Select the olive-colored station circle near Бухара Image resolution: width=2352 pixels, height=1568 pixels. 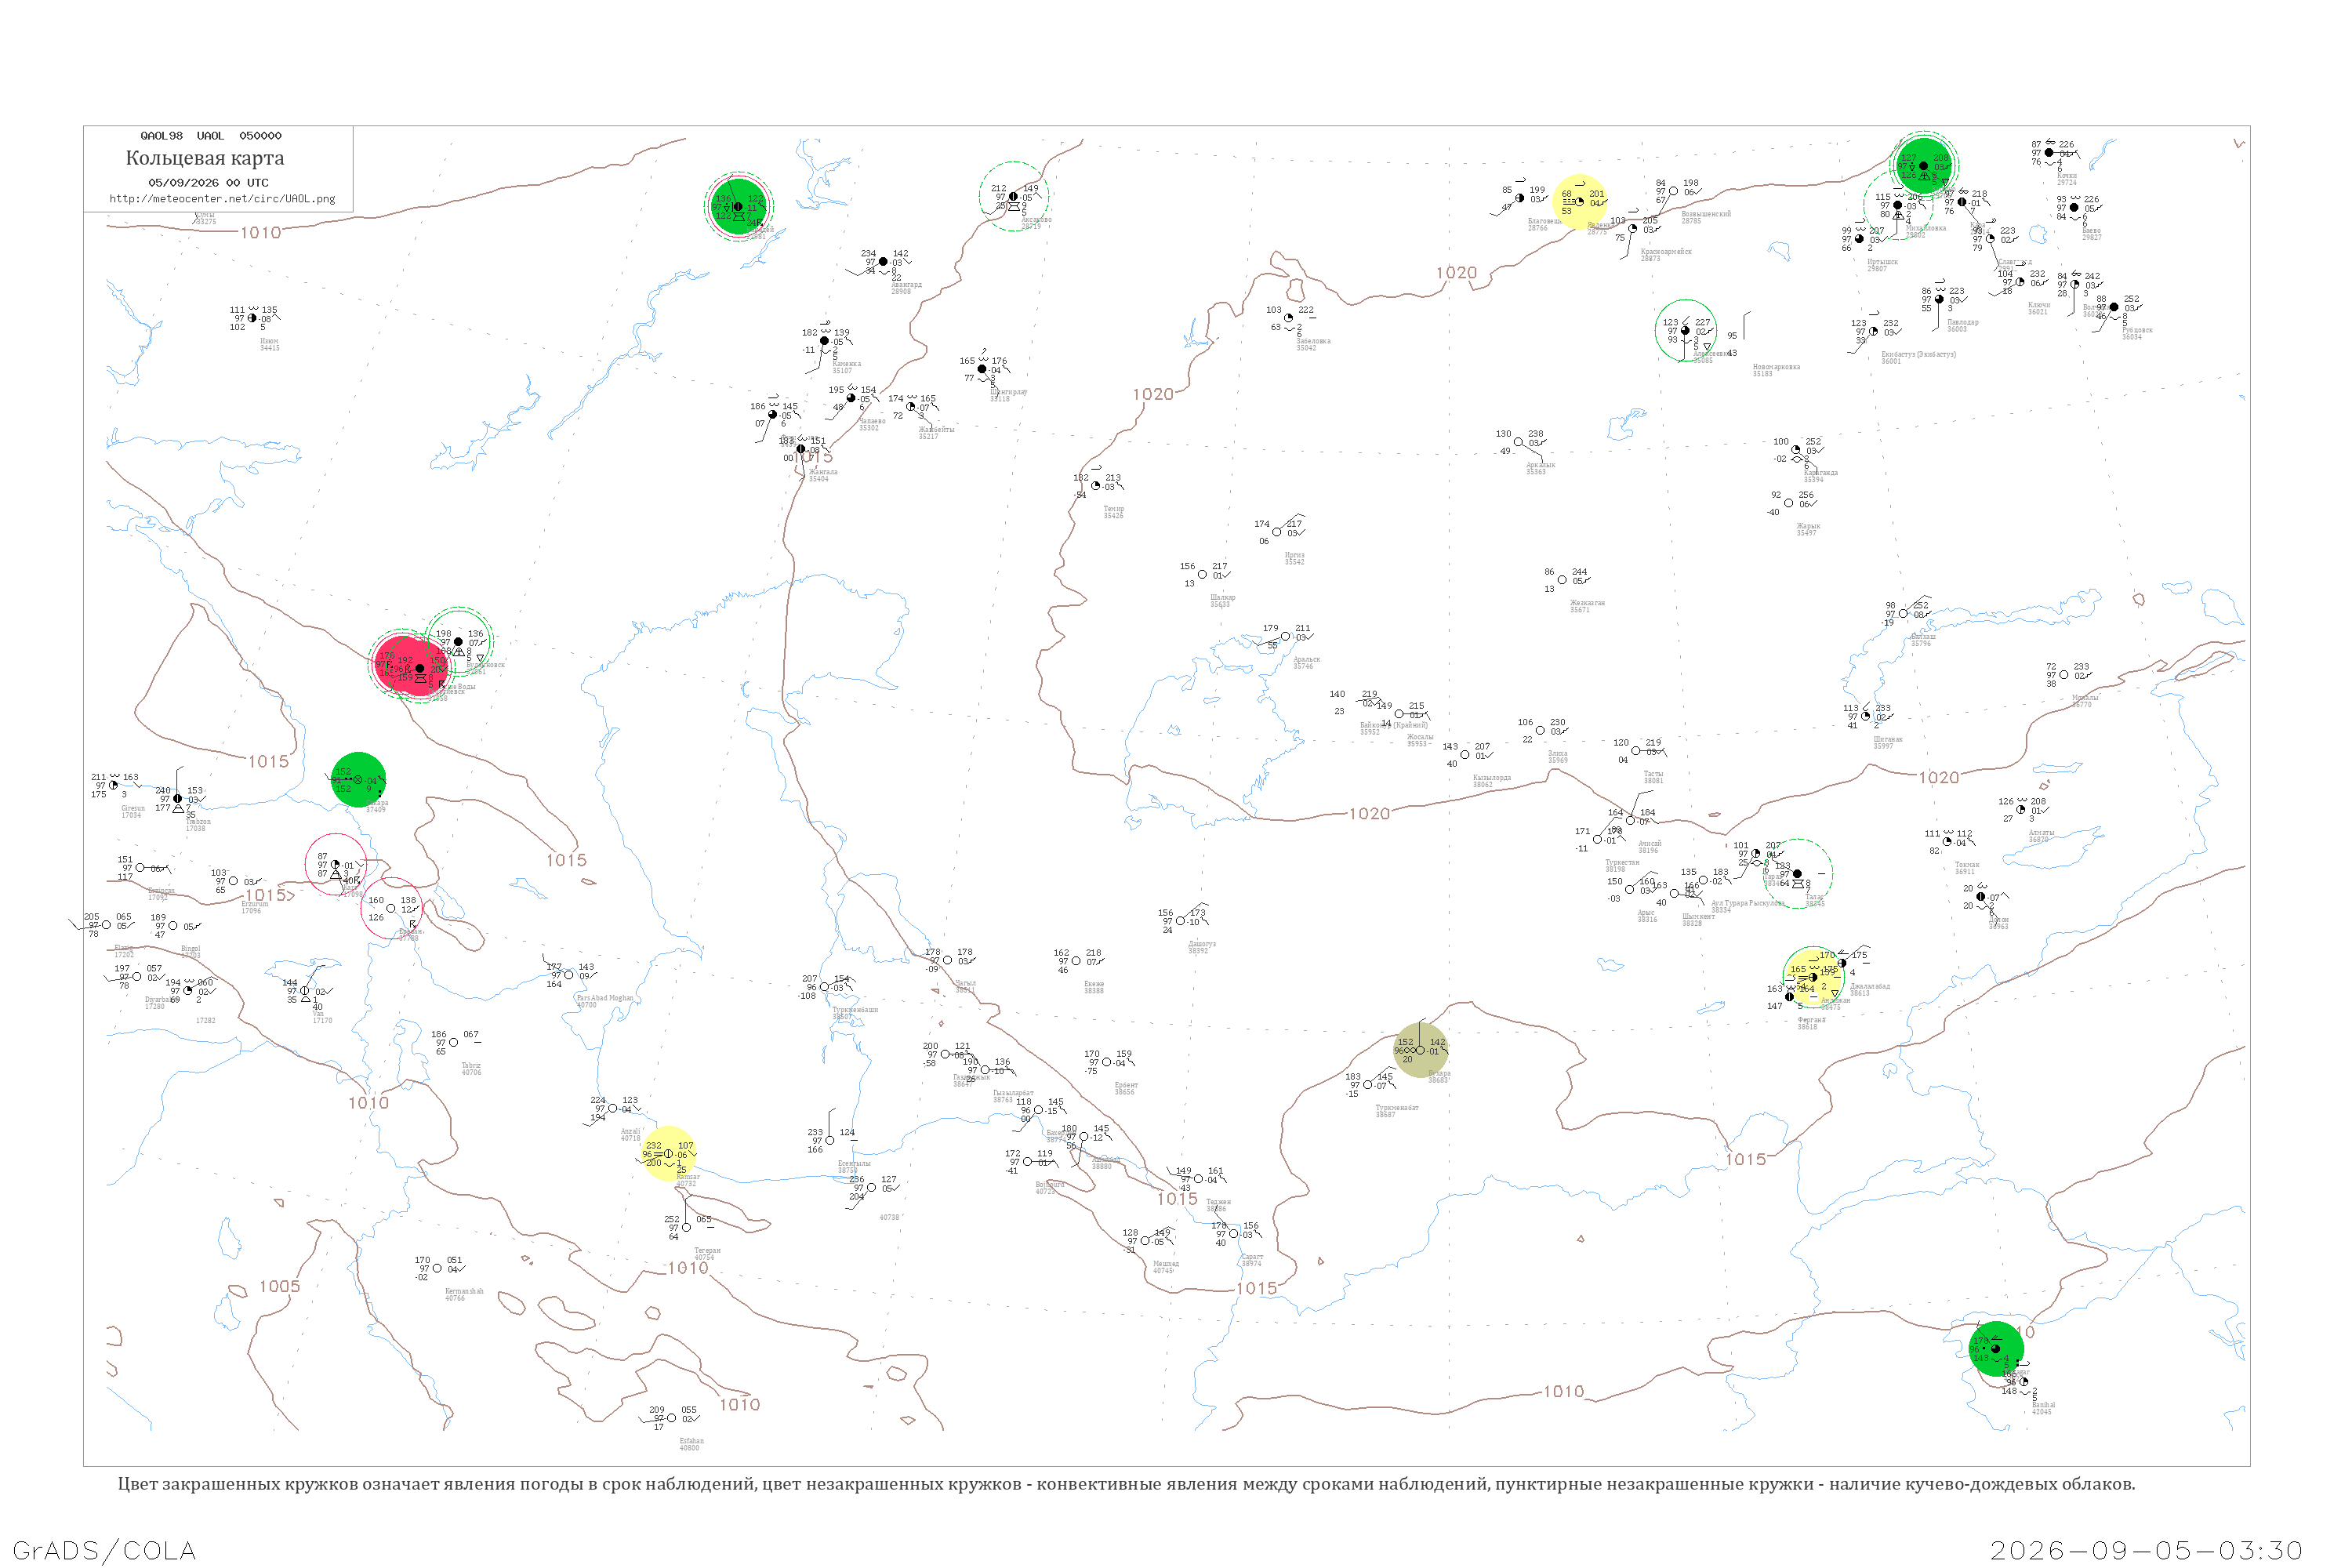click(x=1421, y=1050)
